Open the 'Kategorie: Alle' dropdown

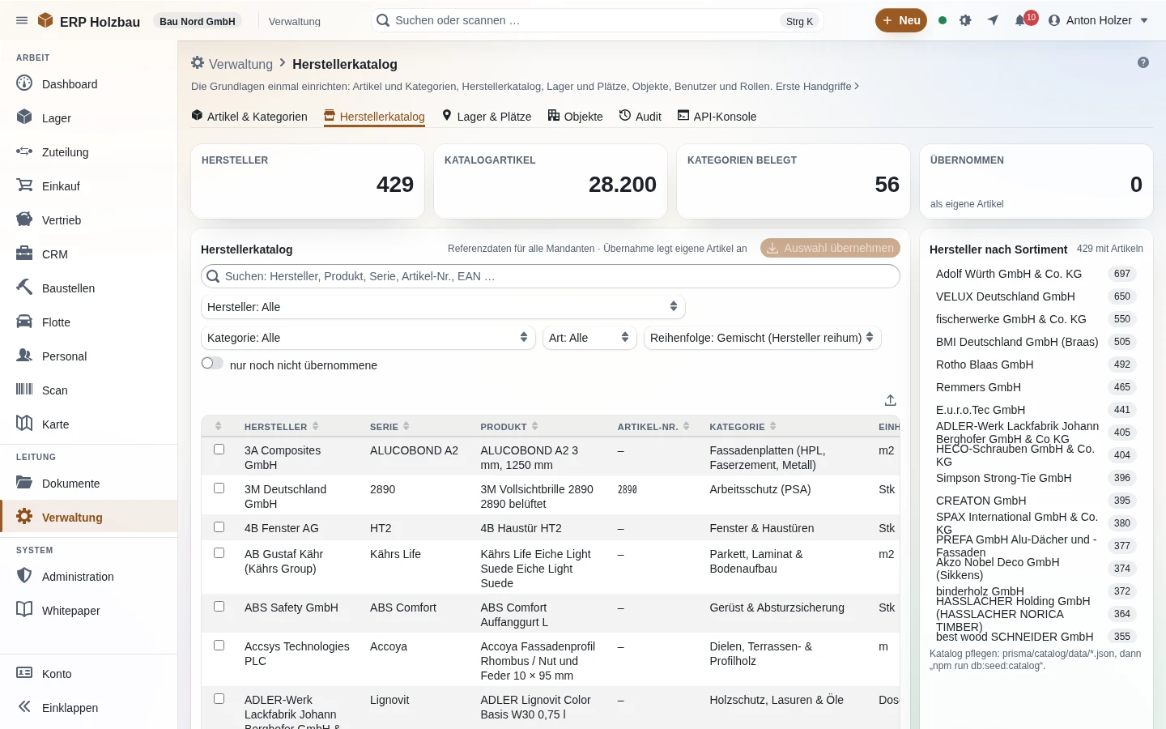[368, 338]
